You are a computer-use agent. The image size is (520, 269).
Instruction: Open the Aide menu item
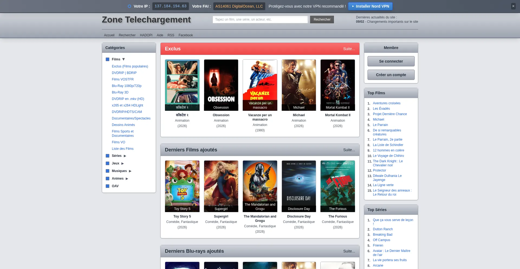tap(160, 35)
